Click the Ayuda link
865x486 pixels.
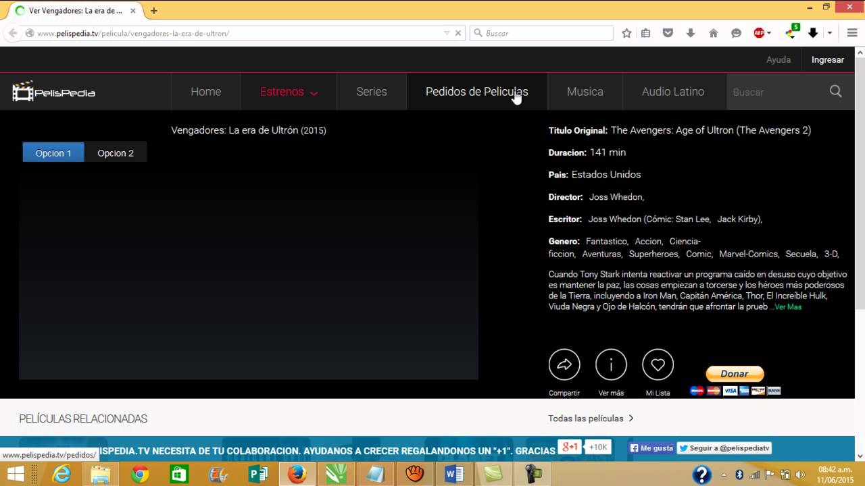[778, 59]
